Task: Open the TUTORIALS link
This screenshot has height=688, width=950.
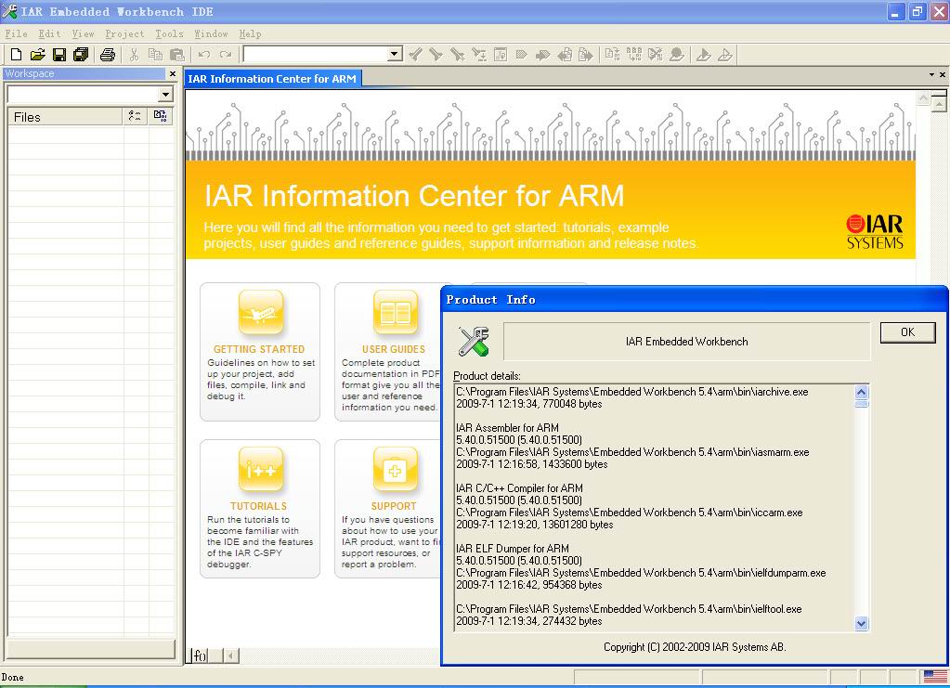Action: click(259, 506)
